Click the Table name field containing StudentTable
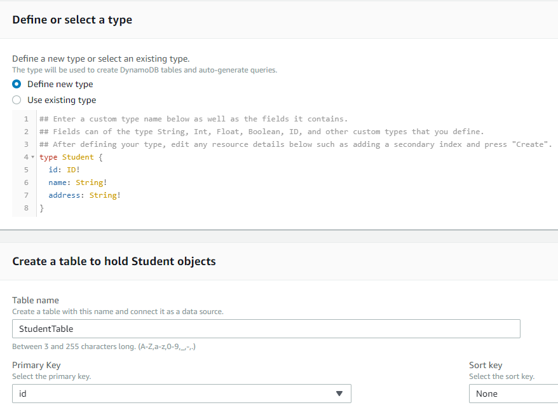Screen dimensions: 558x412 (x=266, y=329)
